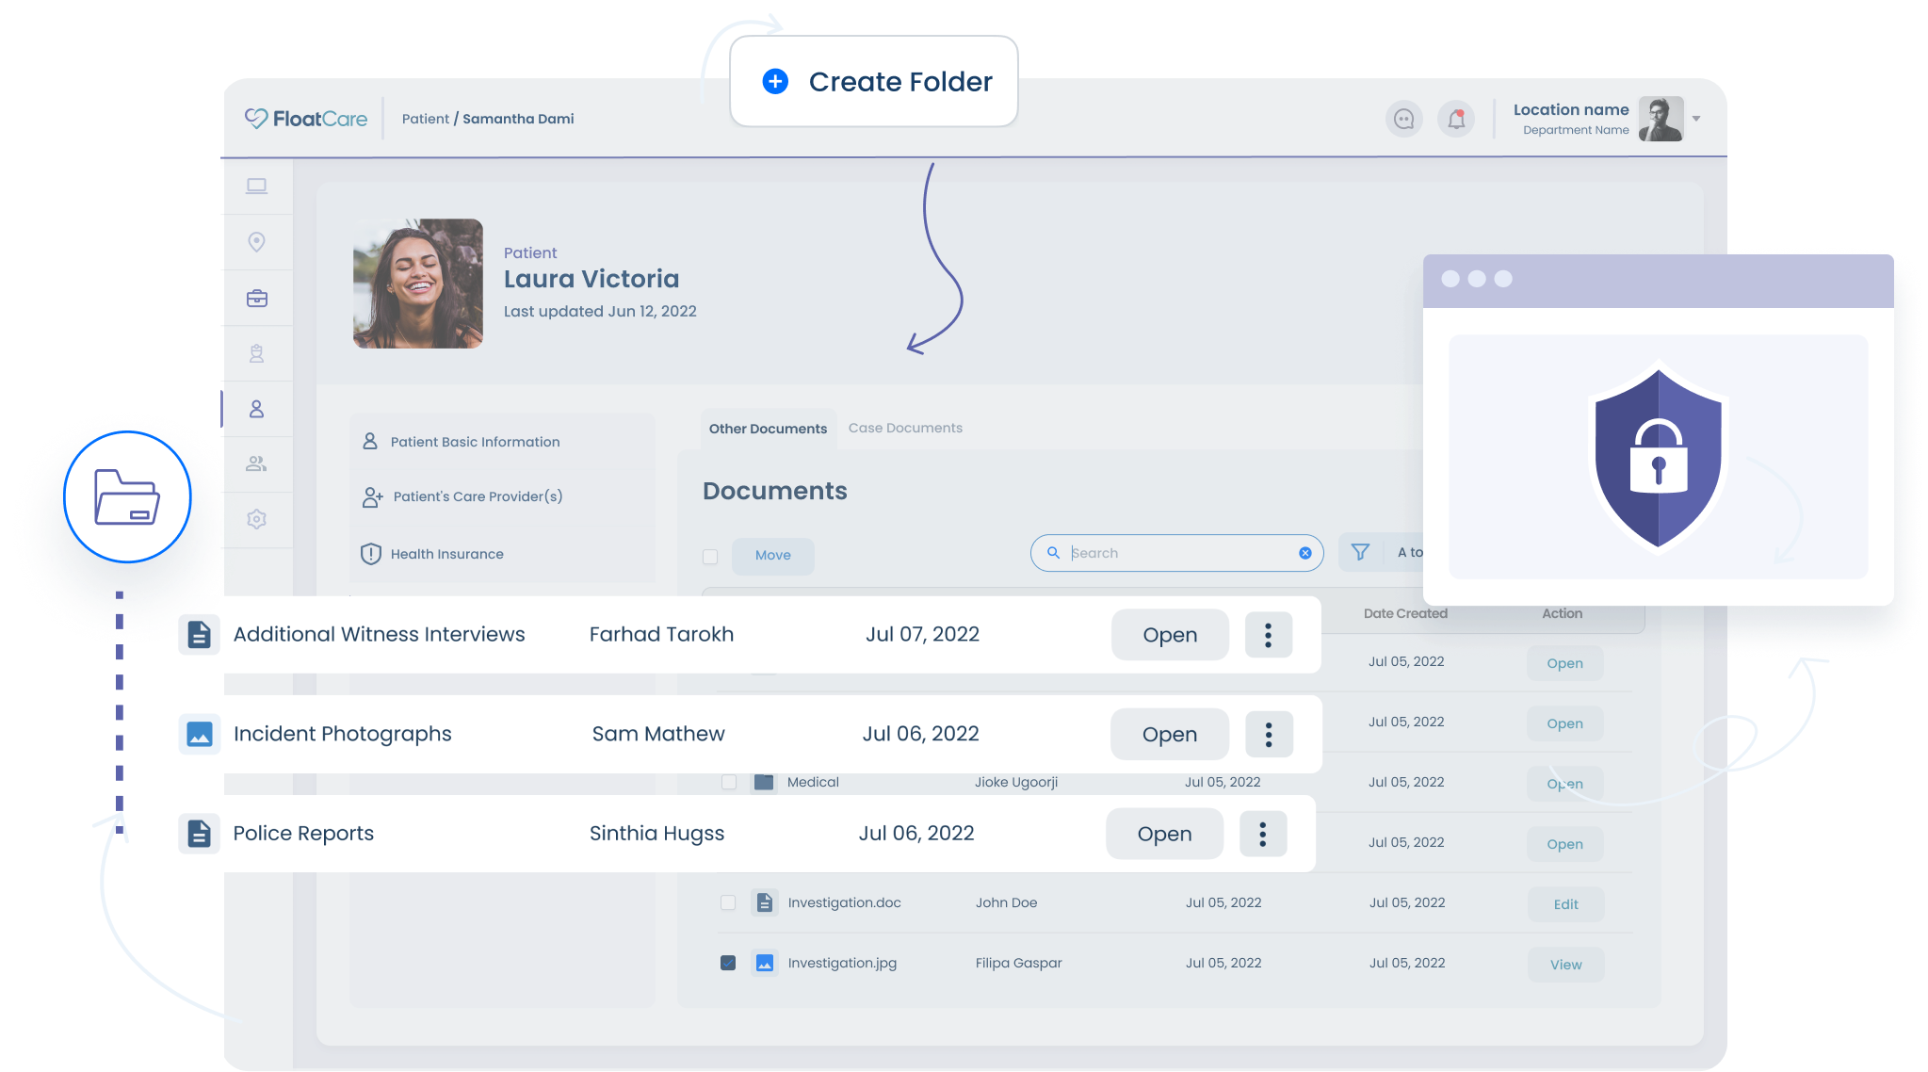
Task: Click Laura Victoria's patient photo
Action: 418,284
